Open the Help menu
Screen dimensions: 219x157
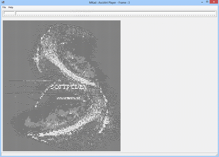pos(11,7)
